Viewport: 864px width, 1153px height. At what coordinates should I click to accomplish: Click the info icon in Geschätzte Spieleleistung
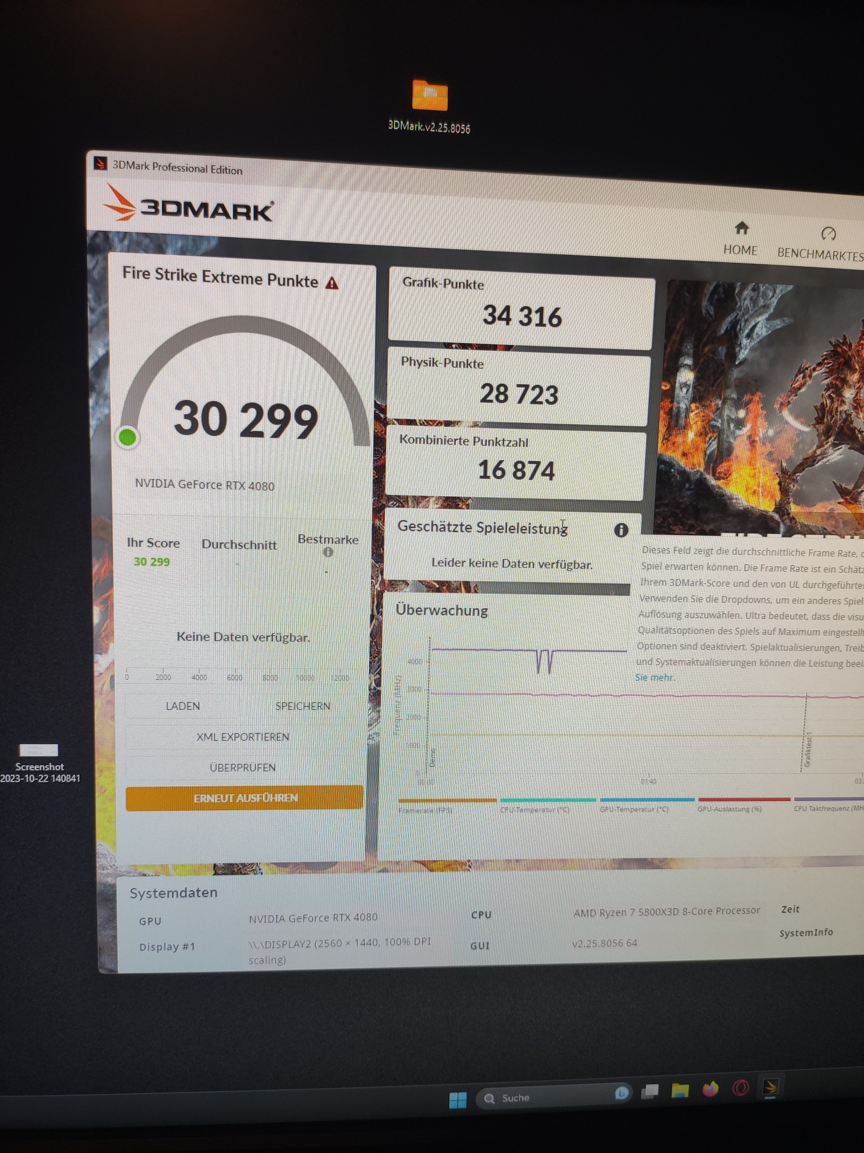tap(621, 530)
